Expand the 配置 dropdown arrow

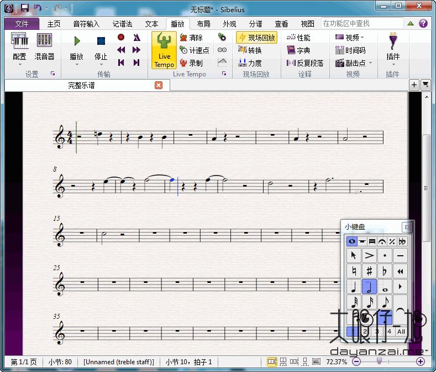point(20,65)
